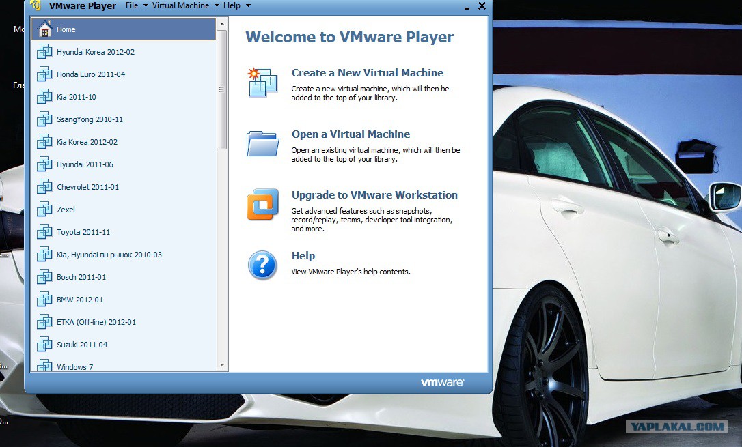The width and height of the screenshot is (742, 447).
Task: Click the VMware Player title bar logo icon
Action: click(x=36, y=5)
